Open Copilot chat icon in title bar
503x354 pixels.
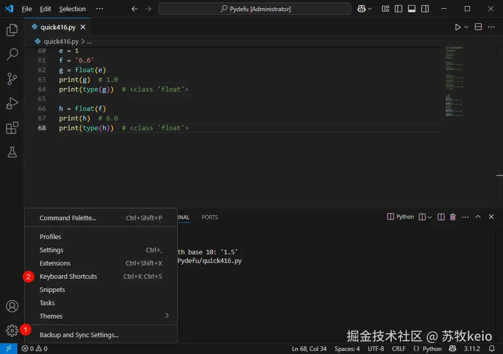(x=361, y=9)
